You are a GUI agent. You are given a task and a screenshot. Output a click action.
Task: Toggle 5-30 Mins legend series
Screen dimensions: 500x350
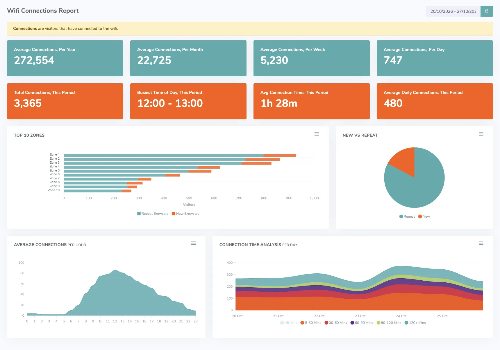(x=311, y=323)
